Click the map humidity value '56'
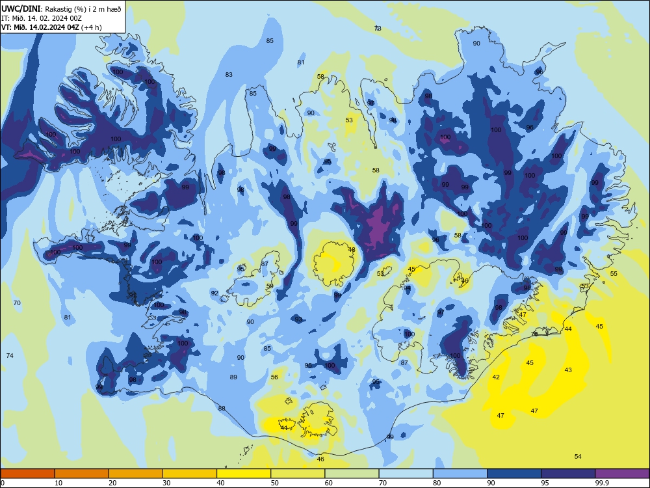The width and height of the screenshot is (650, 488). [x=274, y=377]
